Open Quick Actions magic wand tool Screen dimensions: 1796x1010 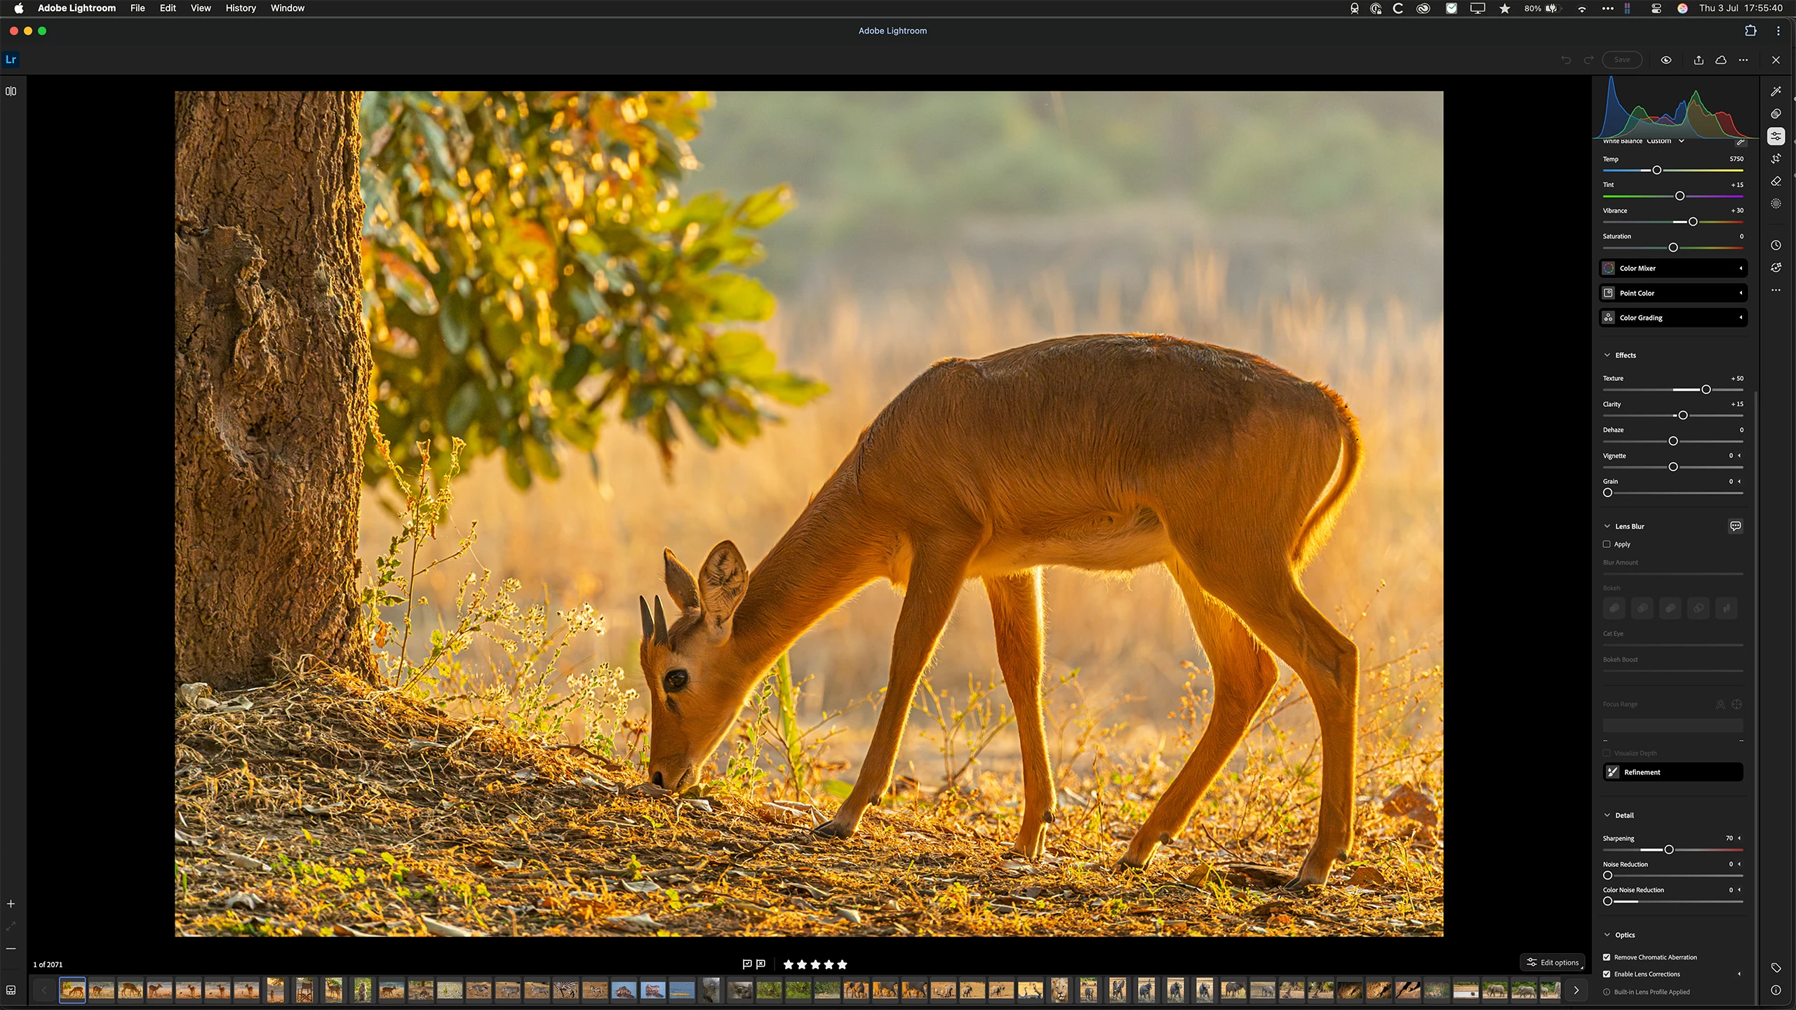pos(1776,91)
